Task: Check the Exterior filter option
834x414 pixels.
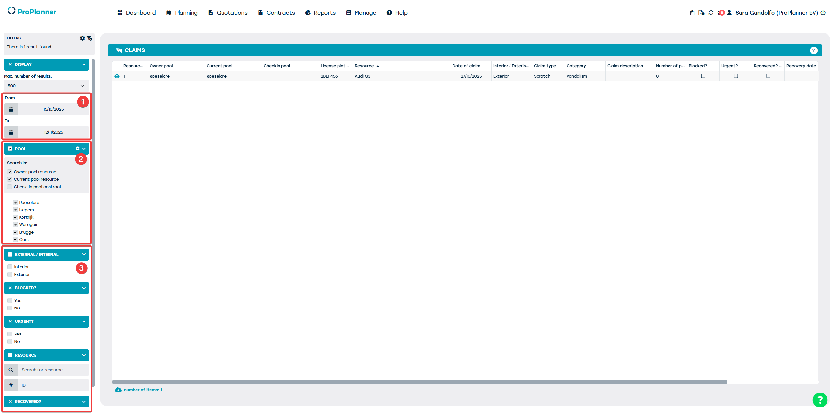Action: [x=10, y=275]
